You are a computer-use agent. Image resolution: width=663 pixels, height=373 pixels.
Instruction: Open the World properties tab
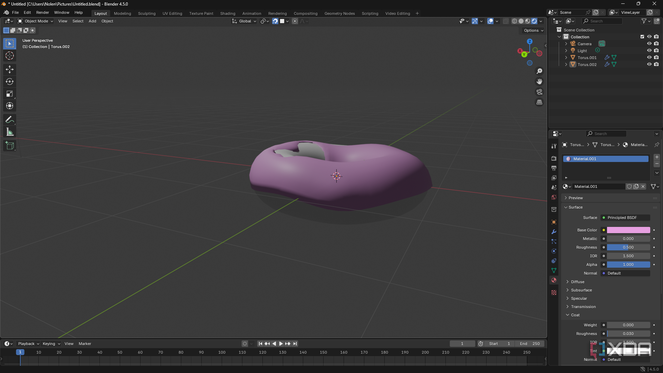tap(554, 197)
